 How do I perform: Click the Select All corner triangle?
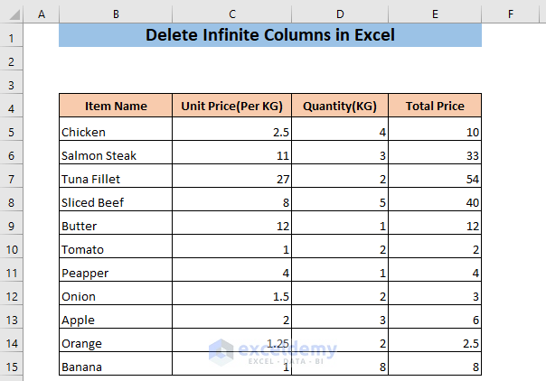click(12, 14)
